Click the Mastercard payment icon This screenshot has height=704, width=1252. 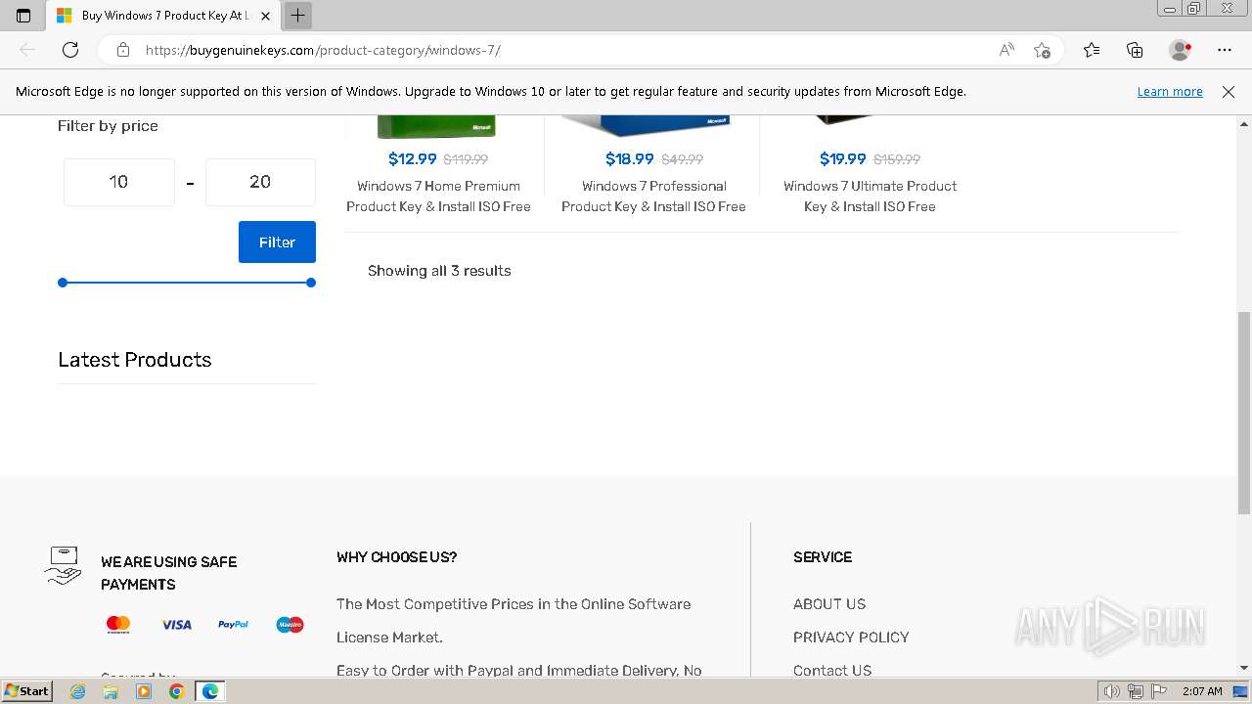coord(118,624)
